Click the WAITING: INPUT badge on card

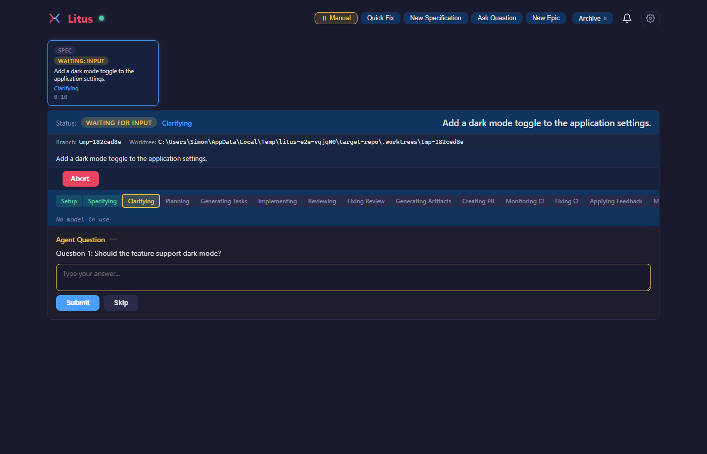point(81,61)
